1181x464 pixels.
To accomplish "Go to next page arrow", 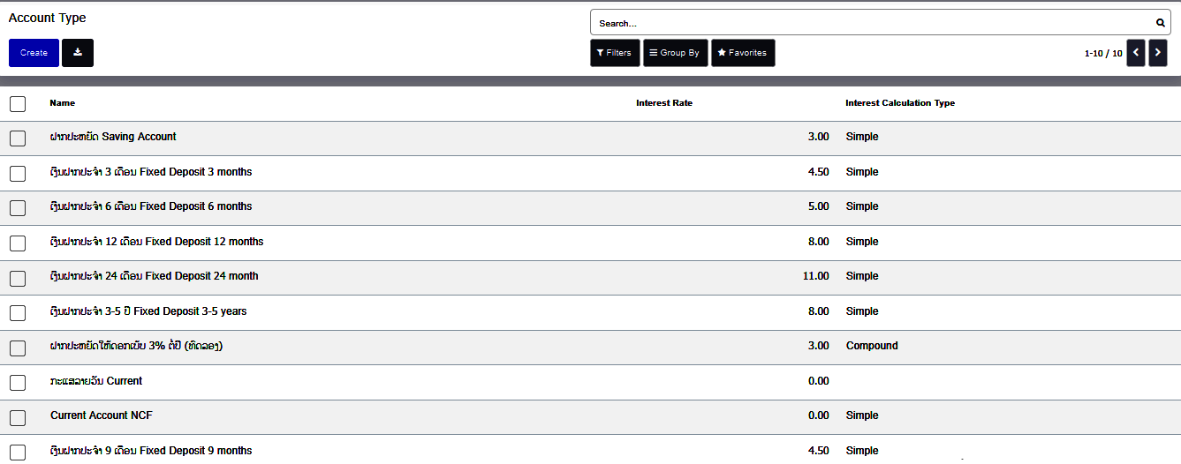I will pyautogui.click(x=1158, y=53).
